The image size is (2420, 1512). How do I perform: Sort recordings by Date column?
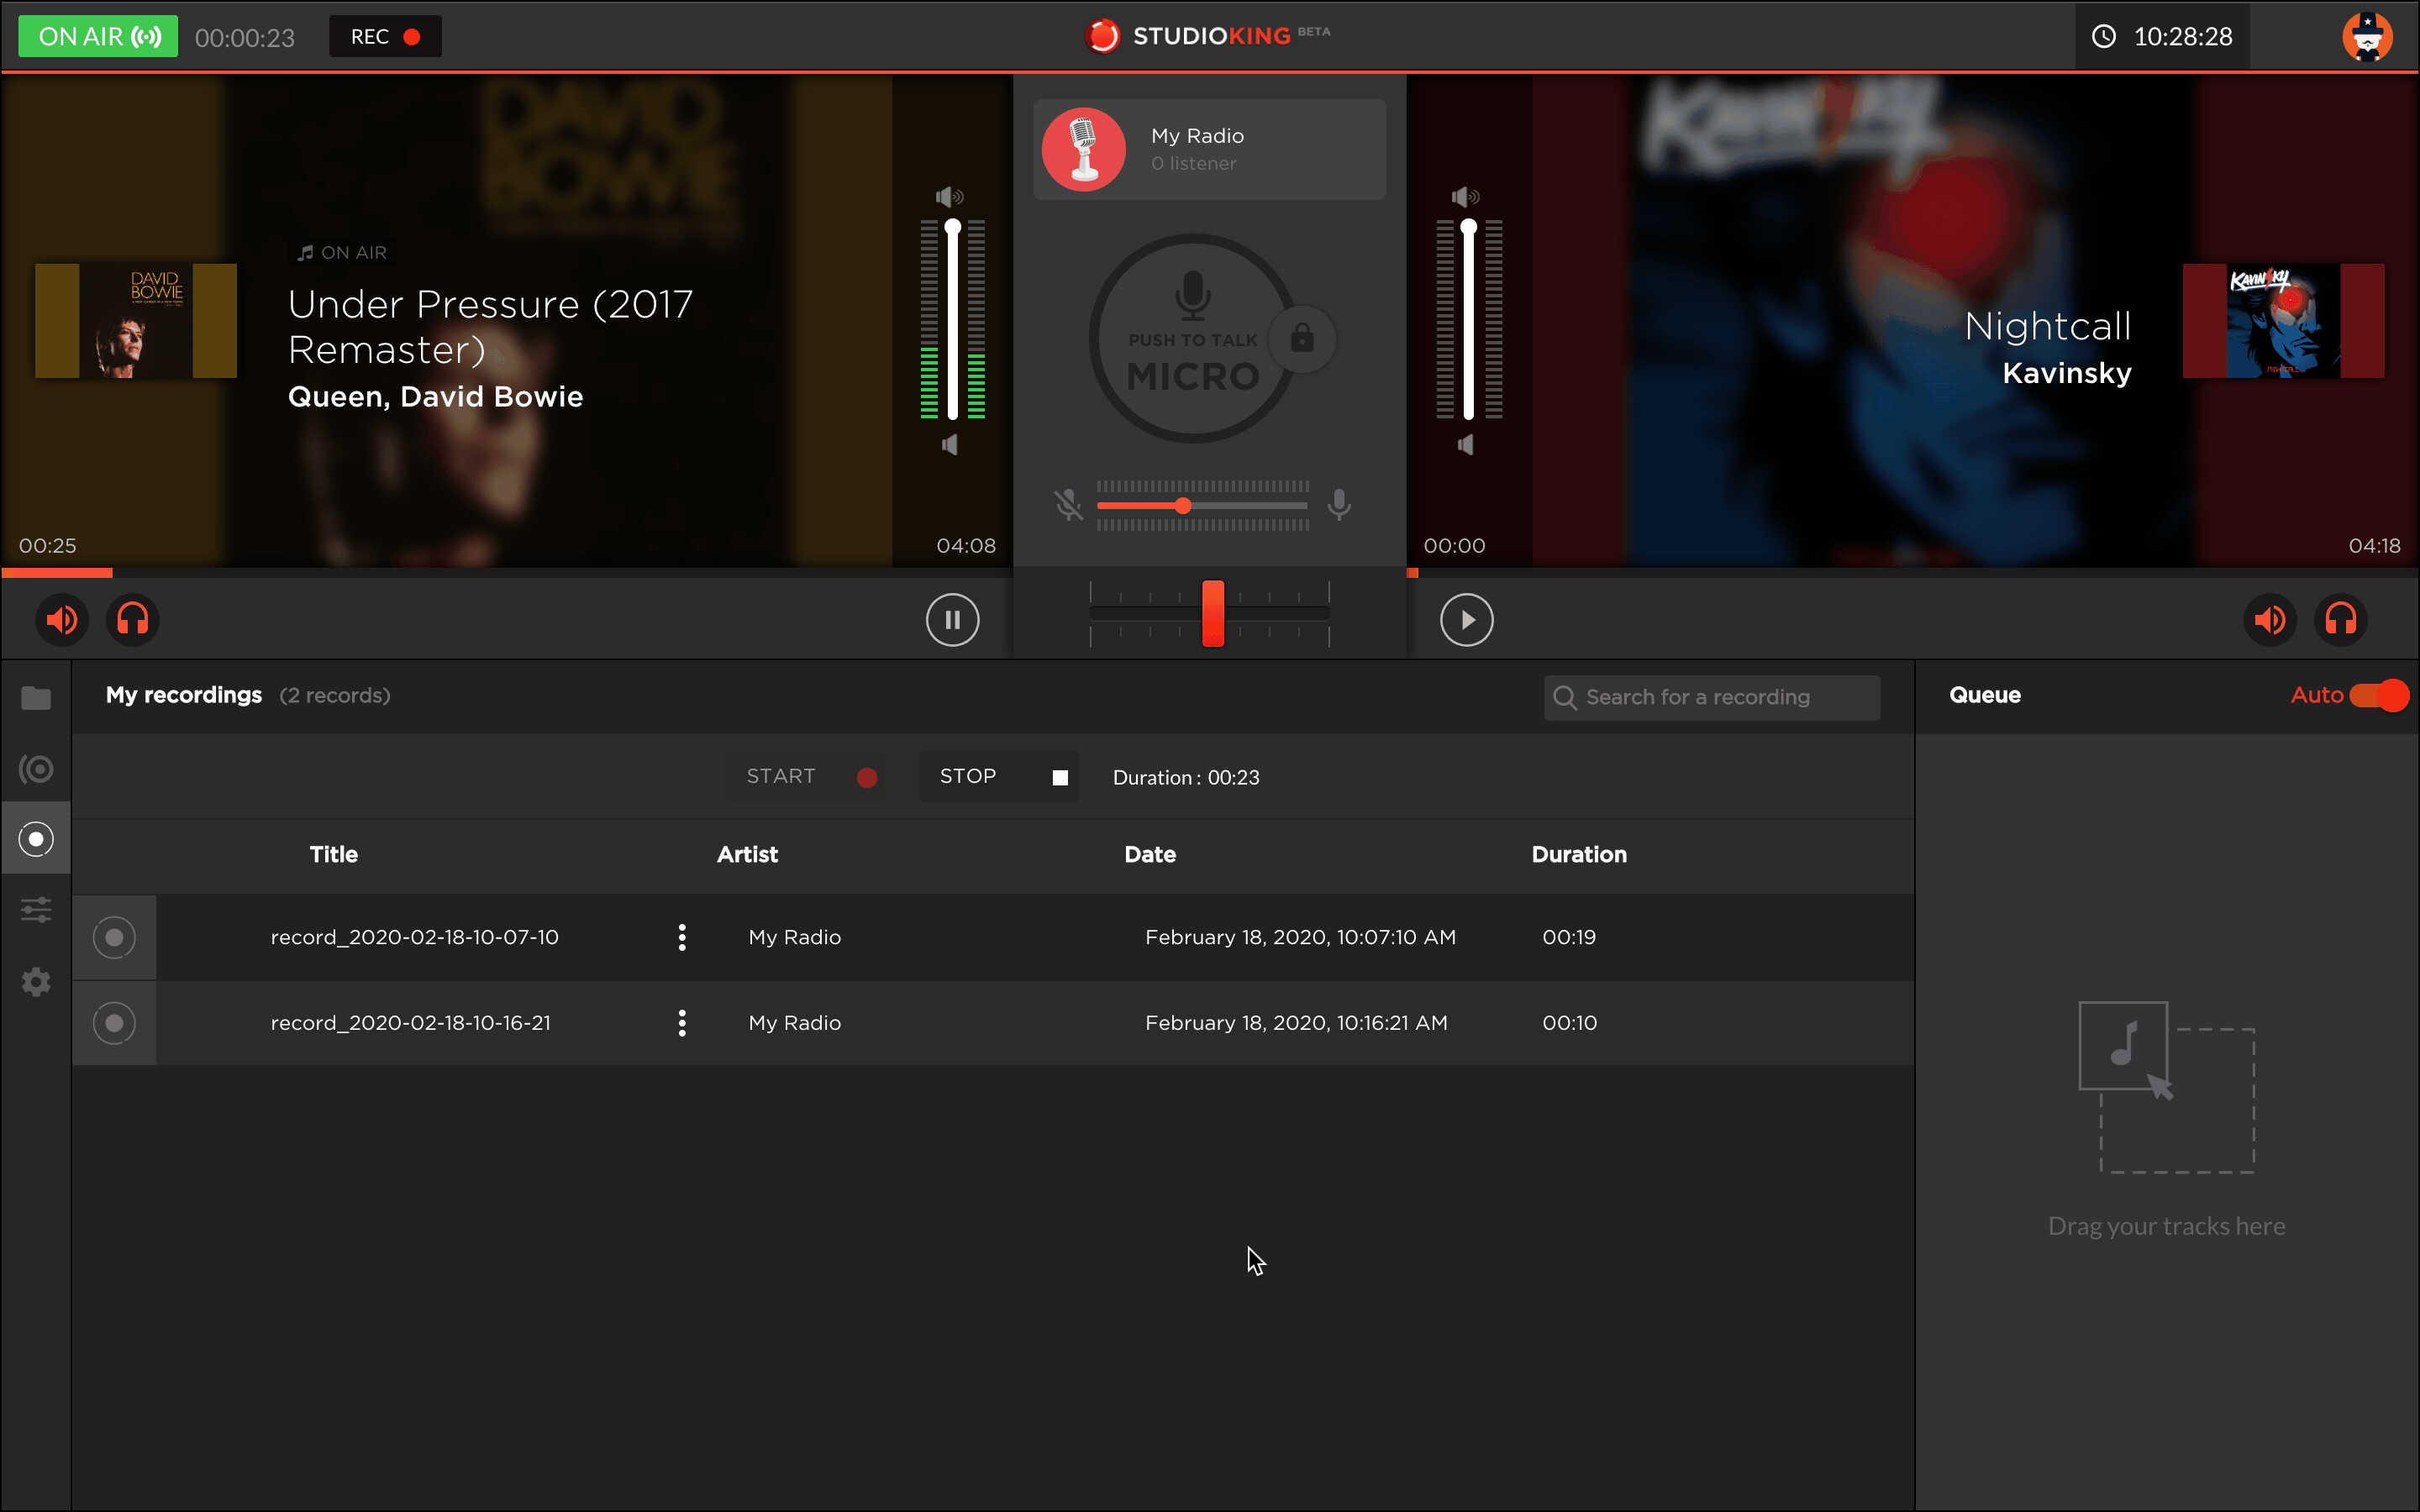pyautogui.click(x=1150, y=854)
